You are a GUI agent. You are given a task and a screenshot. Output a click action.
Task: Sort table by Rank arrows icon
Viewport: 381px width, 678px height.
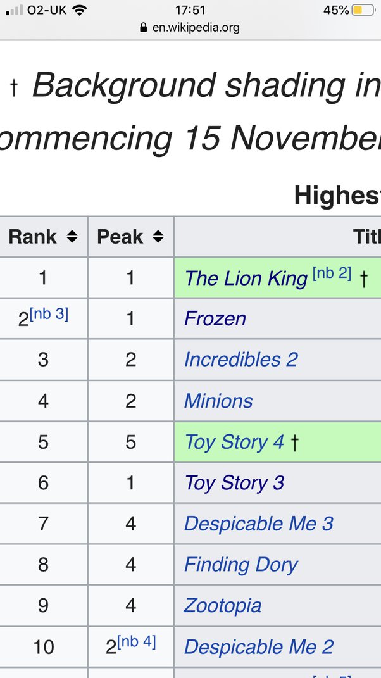(x=72, y=237)
